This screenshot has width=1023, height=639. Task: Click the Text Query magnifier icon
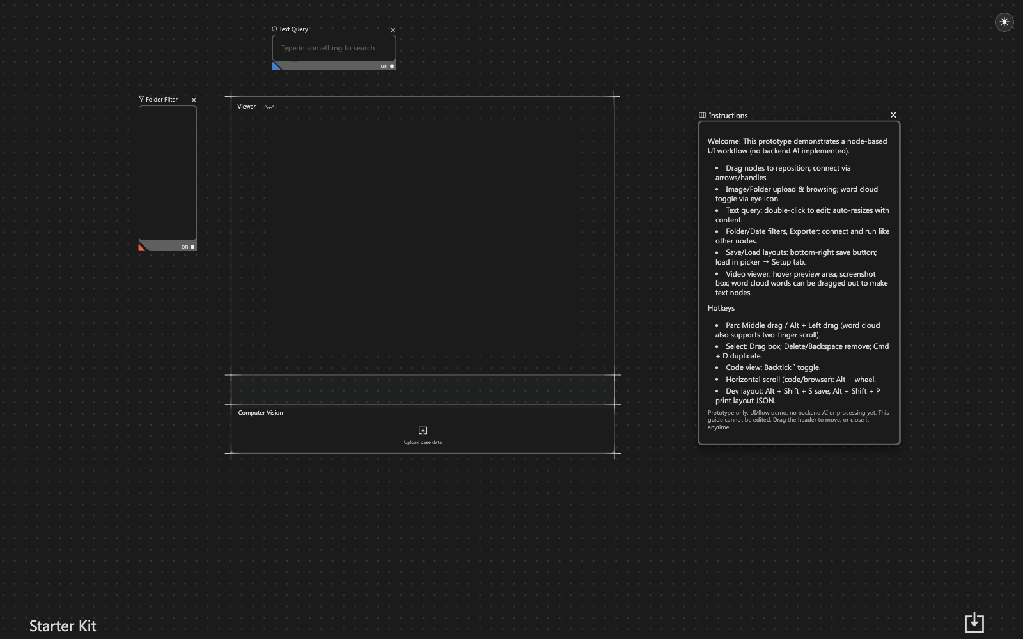275,29
